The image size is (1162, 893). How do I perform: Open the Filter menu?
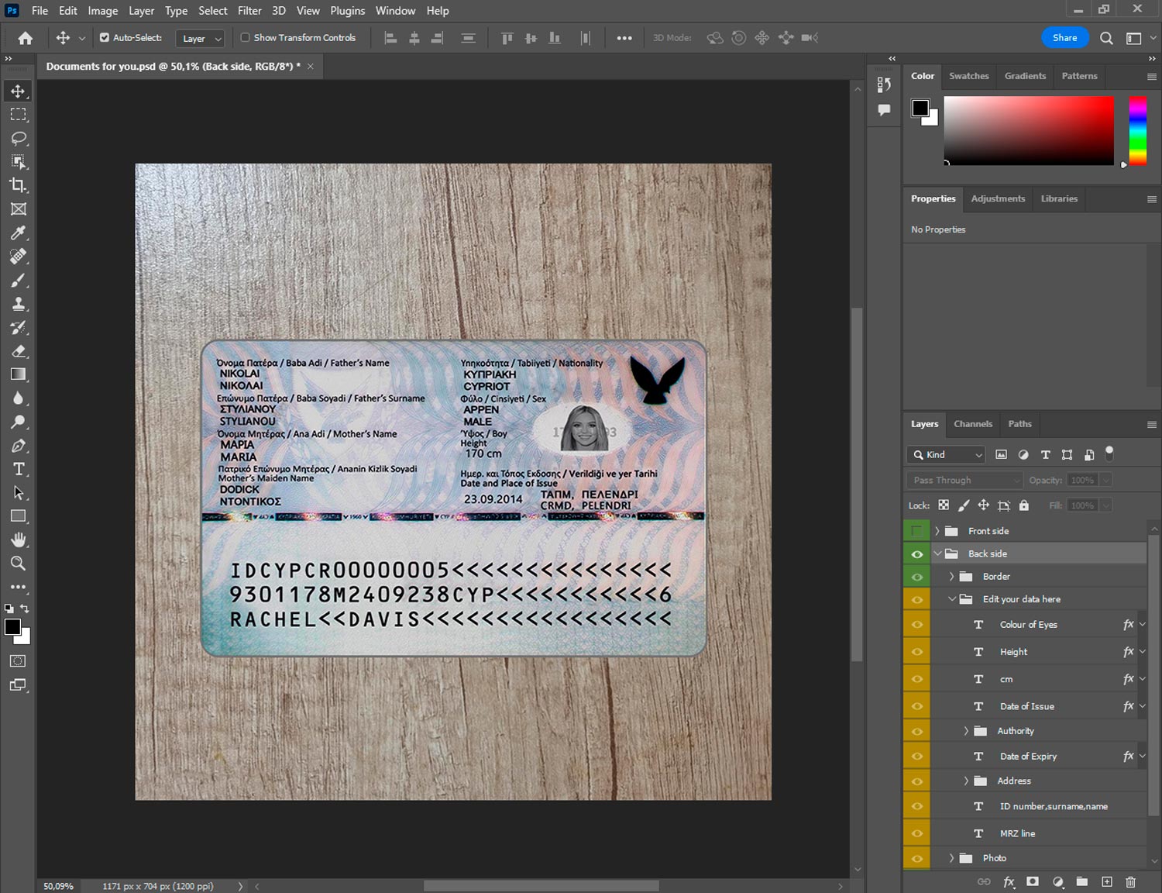tap(249, 11)
